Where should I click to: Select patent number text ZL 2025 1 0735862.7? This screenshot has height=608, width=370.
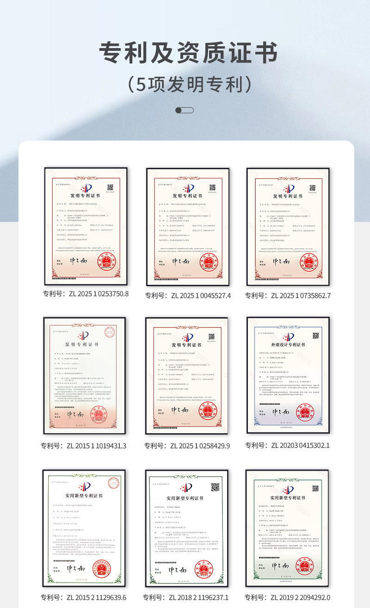pos(288,296)
